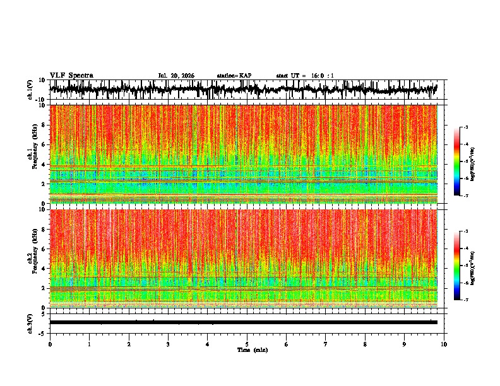Click the ch.3(V) axis label
This screenshot has width=500, height=386.
(x=30, y=324)
